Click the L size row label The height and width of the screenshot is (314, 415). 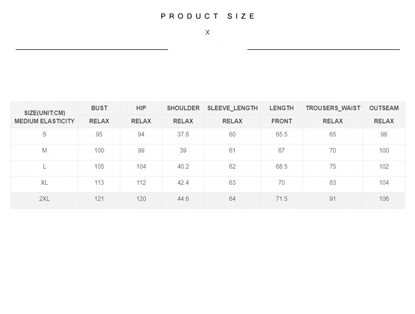pyautogui.click(x=45, y=167)
